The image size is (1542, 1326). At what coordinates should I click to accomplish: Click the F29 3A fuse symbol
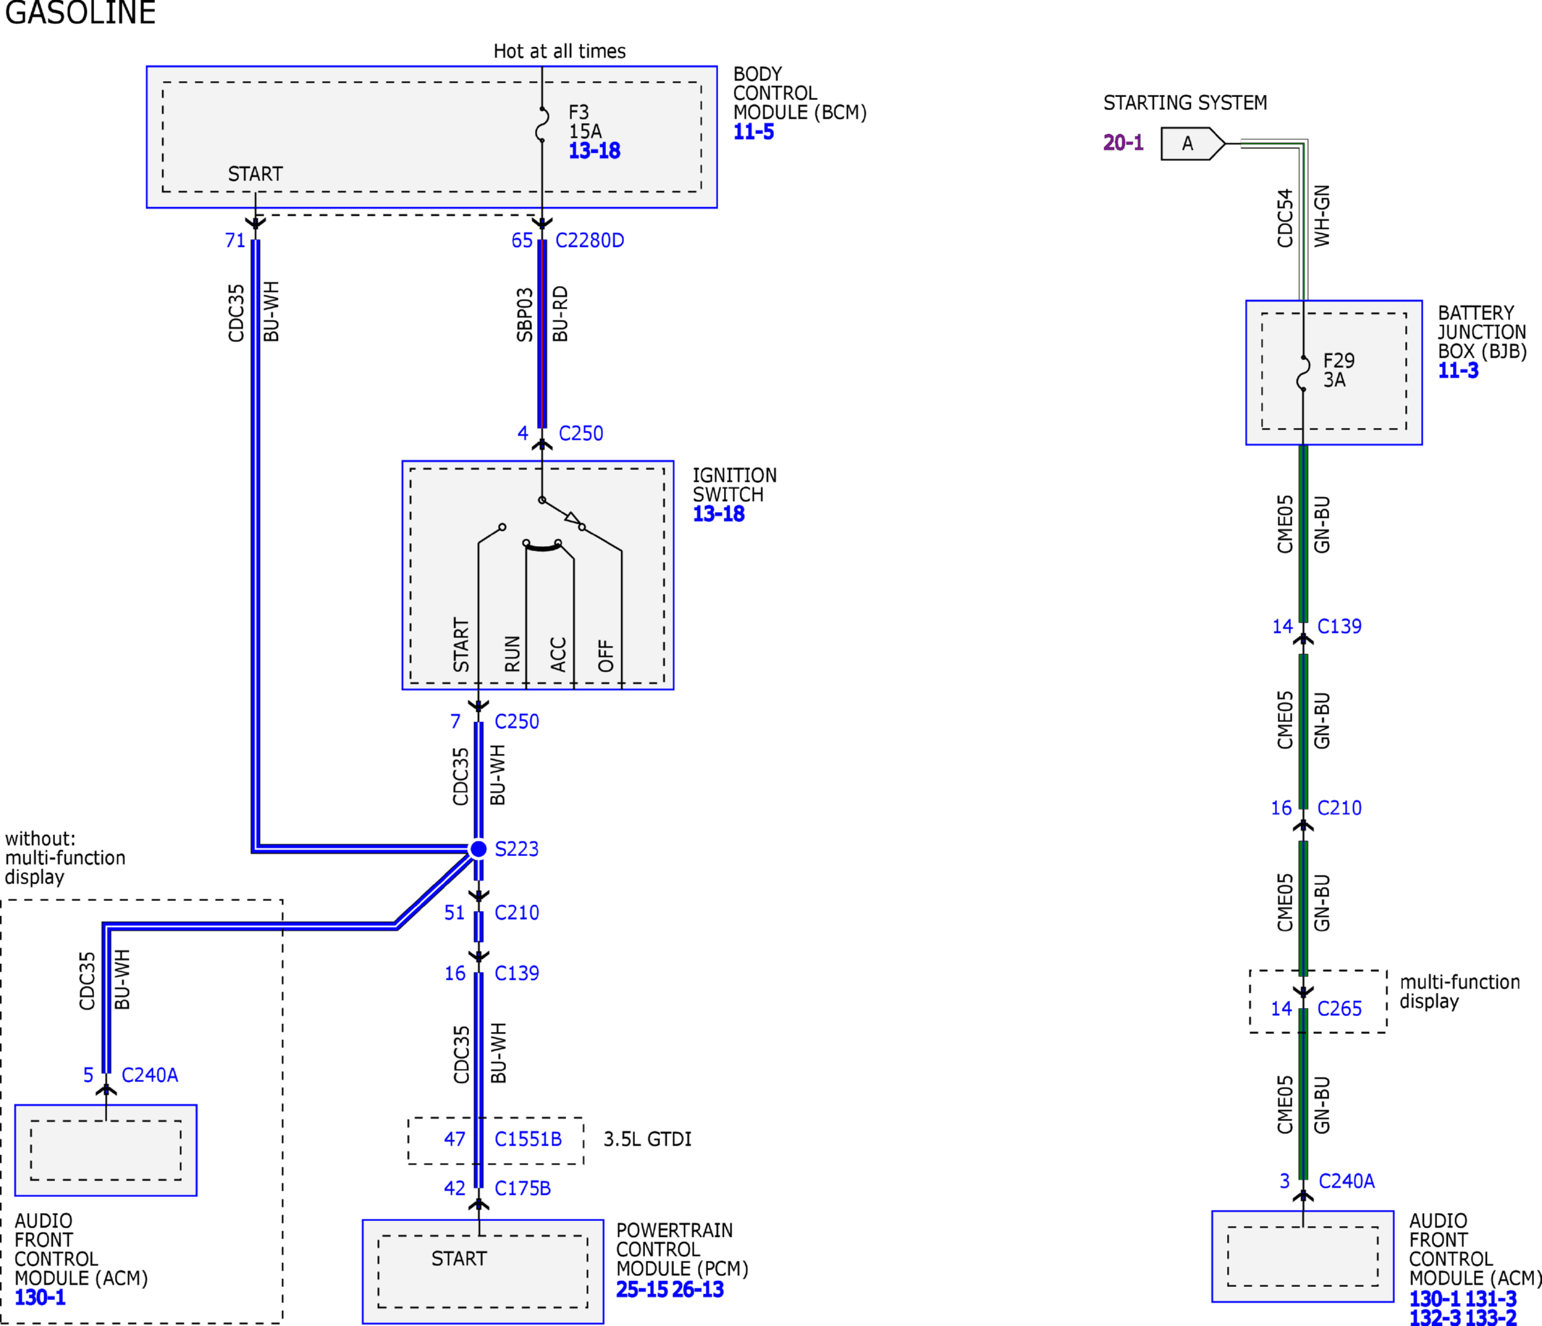pos(1303,372)
